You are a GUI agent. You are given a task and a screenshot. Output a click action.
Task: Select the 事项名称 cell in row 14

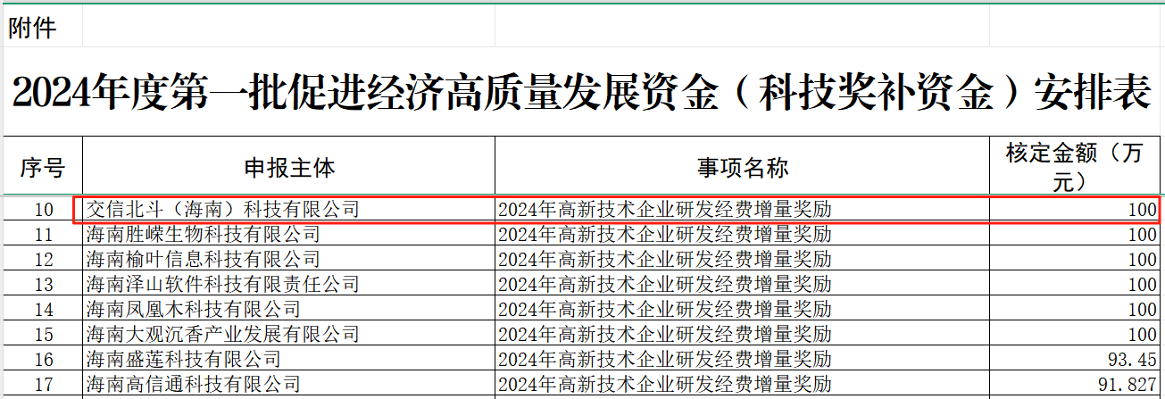coord(742,310)
